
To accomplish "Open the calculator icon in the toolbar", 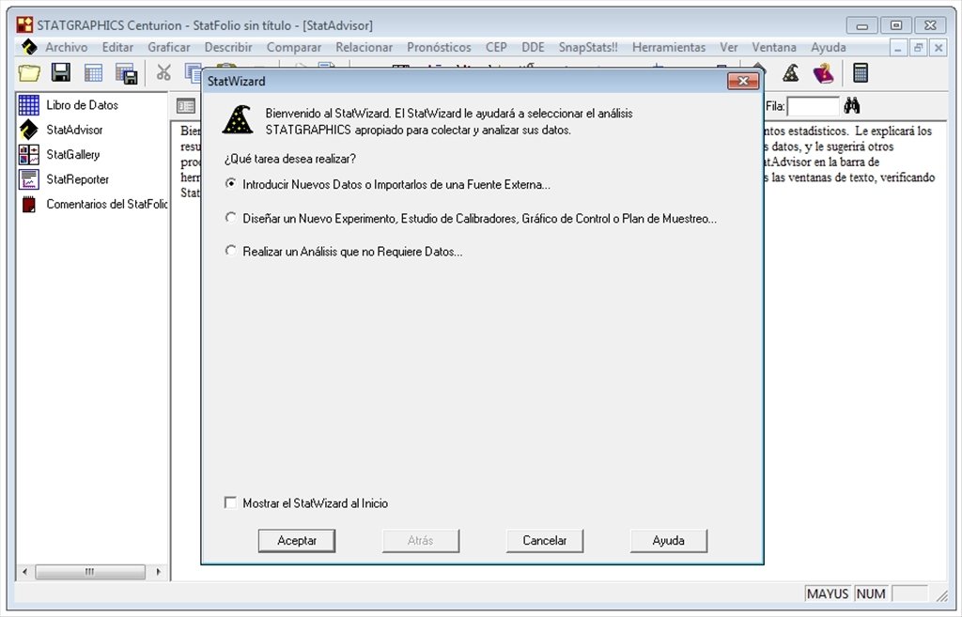I will [x=861, y=73].
